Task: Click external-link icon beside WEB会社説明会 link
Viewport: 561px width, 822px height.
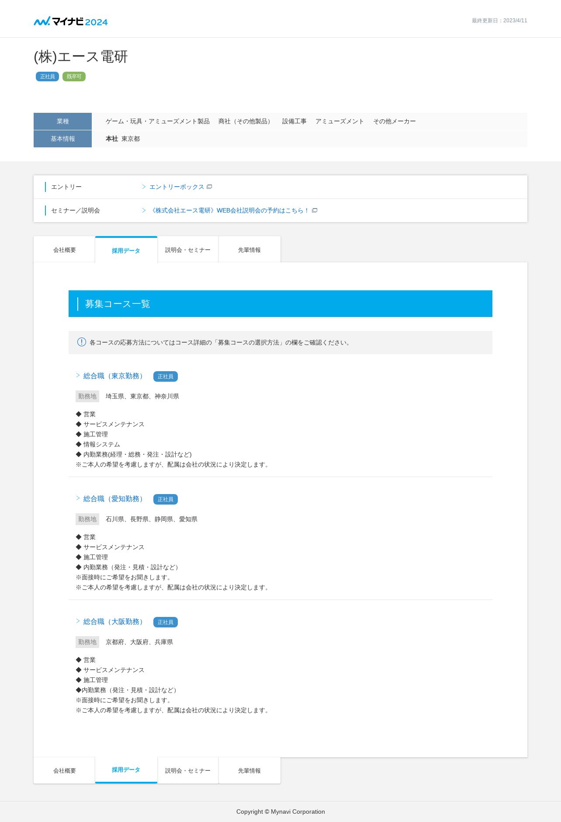Action: 315,210
